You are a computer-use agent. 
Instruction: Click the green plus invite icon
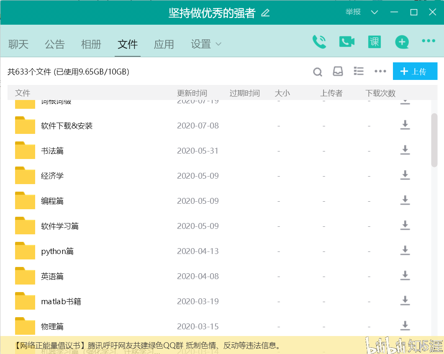click(x=402, y=42)
